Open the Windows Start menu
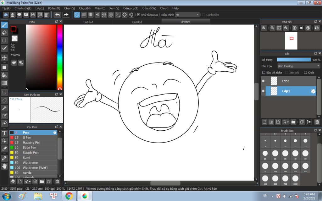The height and width of the screenshot is (201, 322). 7,196
